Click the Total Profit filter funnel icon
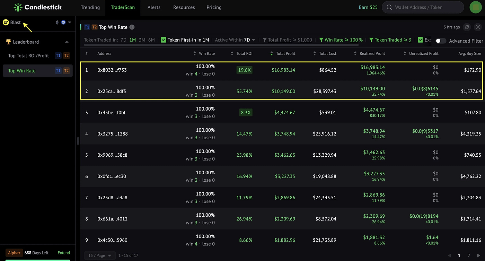 pos(265,40)
